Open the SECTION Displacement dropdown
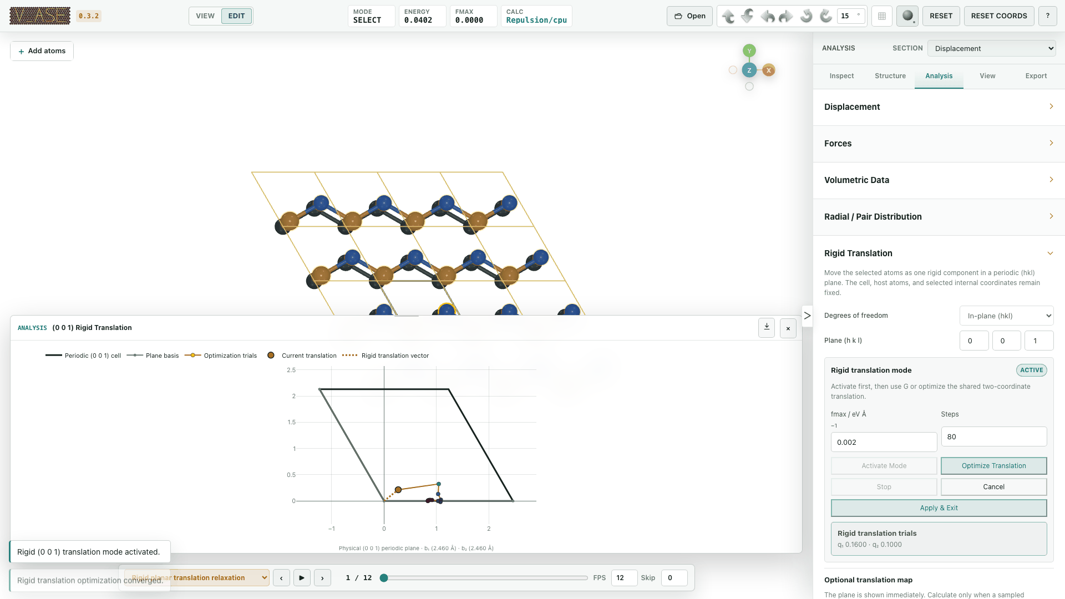 (x=991, y=48)
